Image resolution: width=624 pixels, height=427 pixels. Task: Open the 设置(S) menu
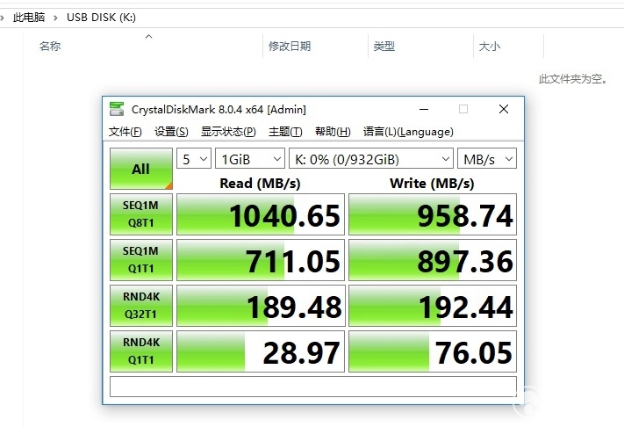[x=171, y=132]
